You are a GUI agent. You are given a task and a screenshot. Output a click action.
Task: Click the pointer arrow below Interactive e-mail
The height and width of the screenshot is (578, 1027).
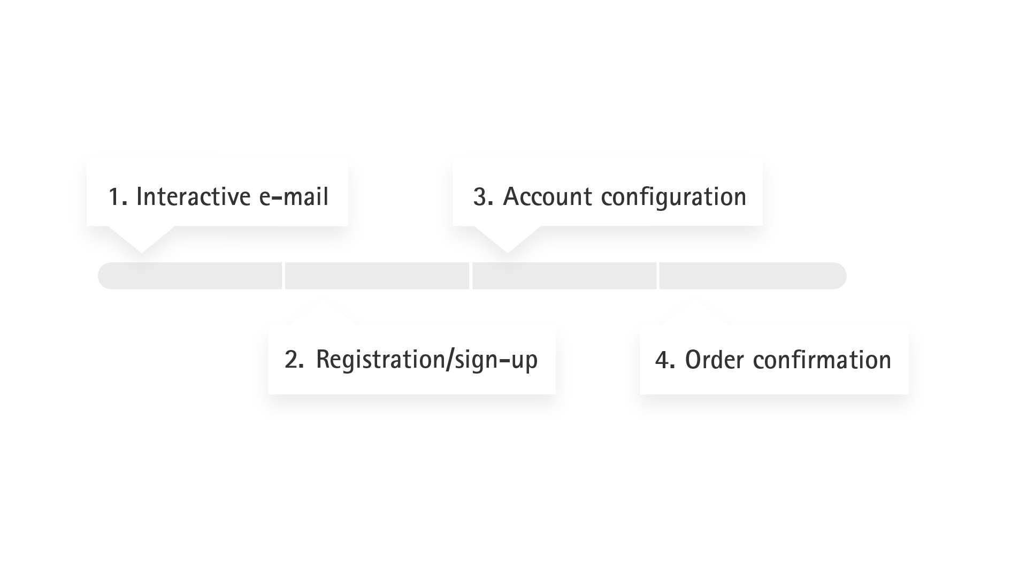[x=142, y=239]
